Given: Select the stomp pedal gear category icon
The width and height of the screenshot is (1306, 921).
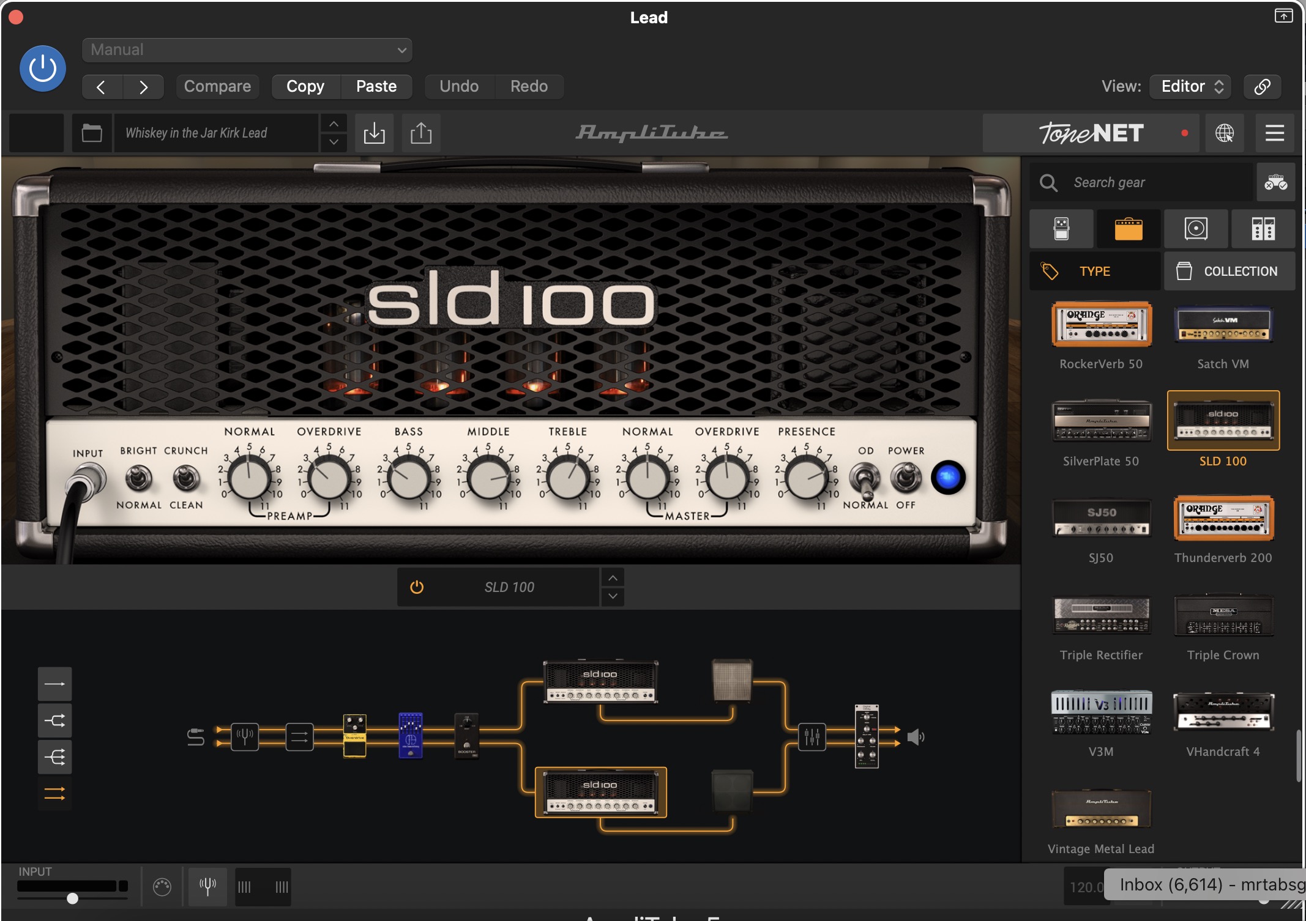Looking at the screenshot, I should pos(1061,229).
